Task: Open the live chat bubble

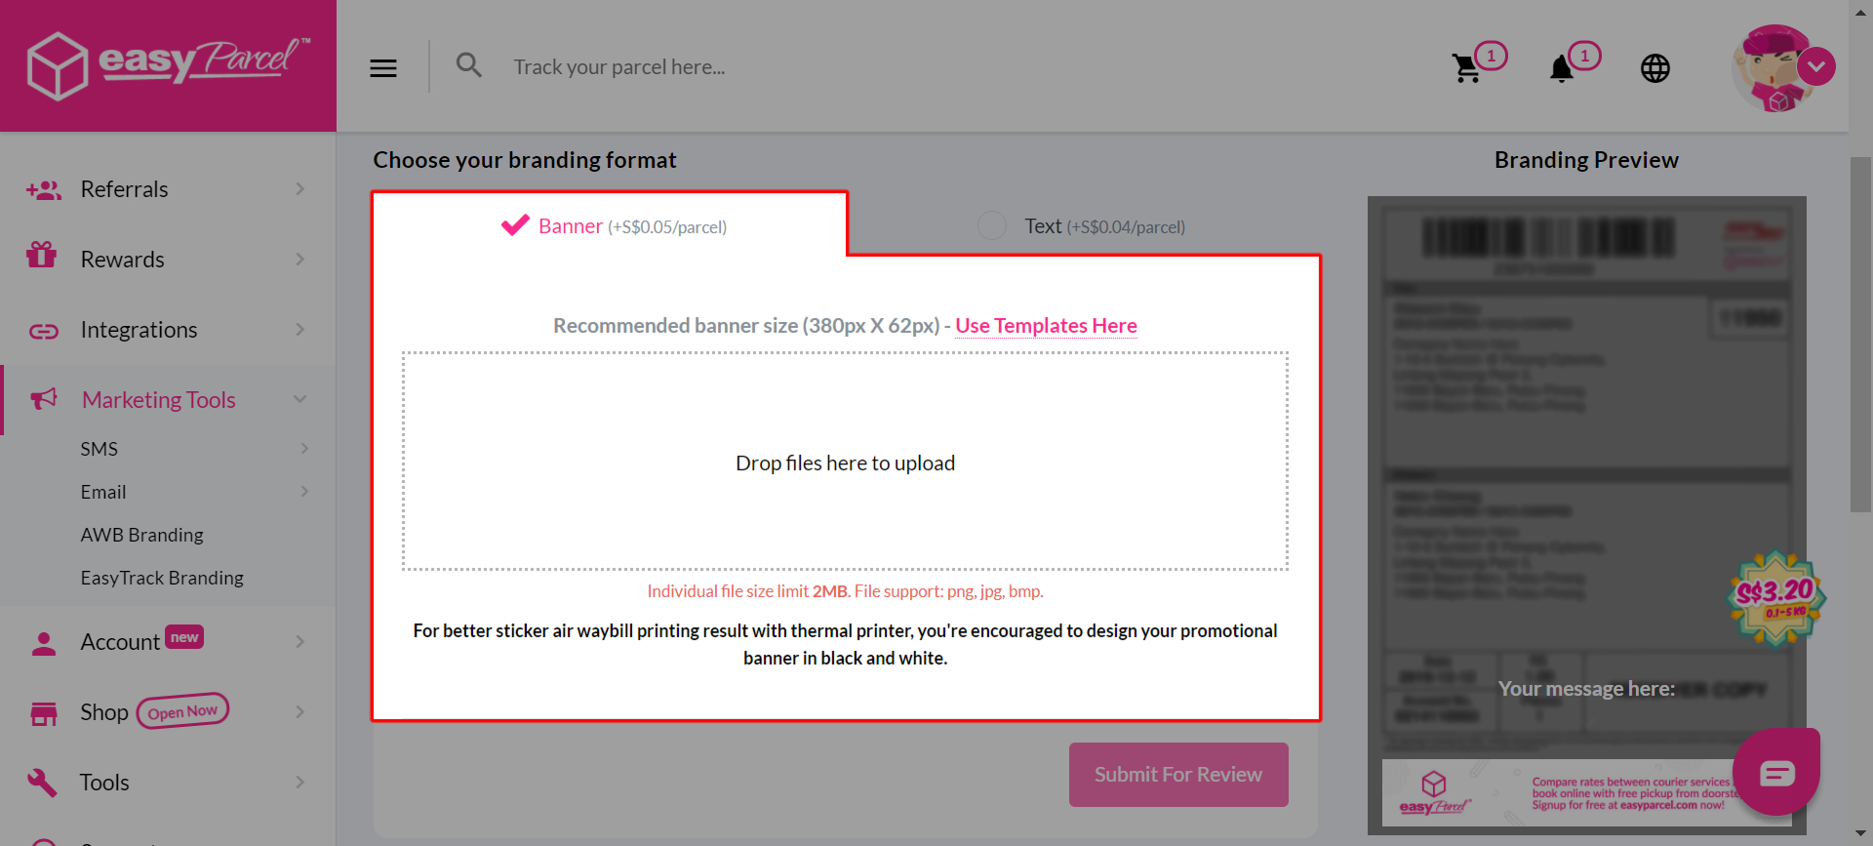Action: [x=1776, y=772]
